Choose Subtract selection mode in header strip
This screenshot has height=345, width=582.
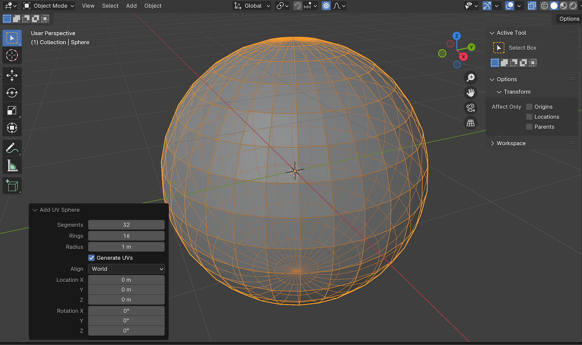[x=26, y=18]
